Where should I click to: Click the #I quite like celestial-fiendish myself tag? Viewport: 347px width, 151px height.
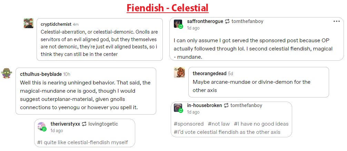(x=82, y=142)
